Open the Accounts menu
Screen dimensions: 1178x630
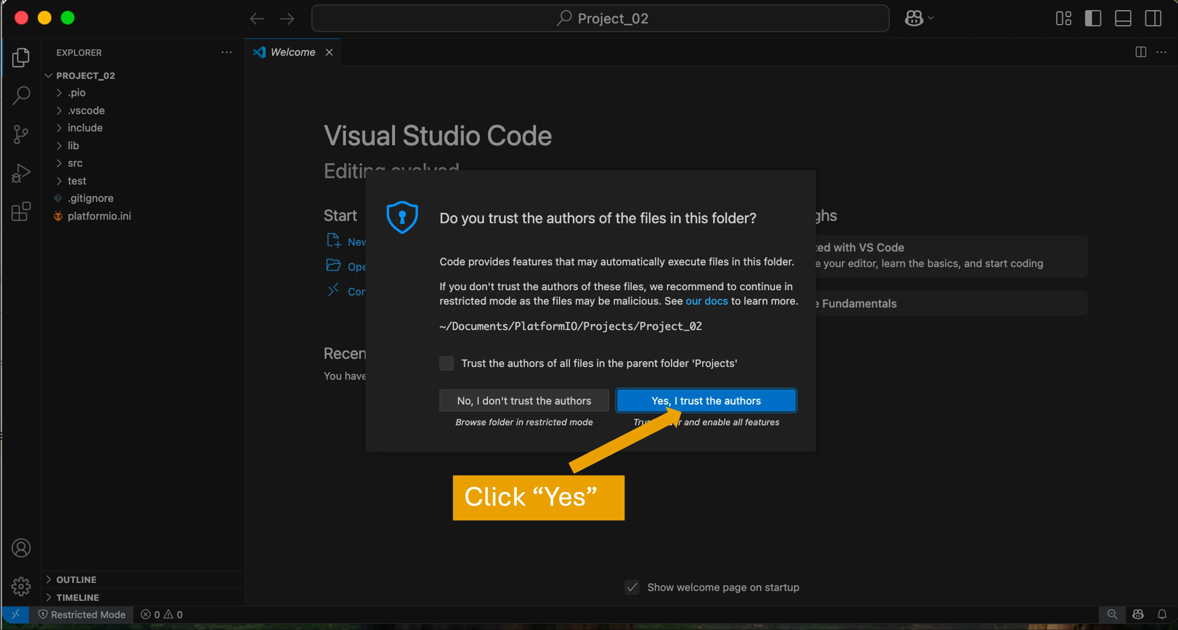point(21,548)
